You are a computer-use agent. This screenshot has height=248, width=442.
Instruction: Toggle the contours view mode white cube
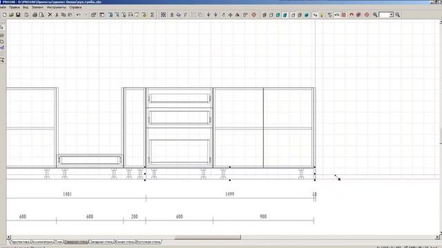pyautogui.click(x=293, y=14)
